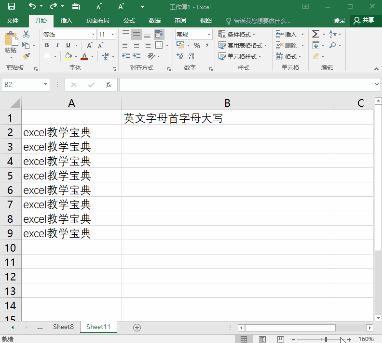This screenshot has width=382, height=343.
Task: Pick the red font color swatch
Action: 84,56
